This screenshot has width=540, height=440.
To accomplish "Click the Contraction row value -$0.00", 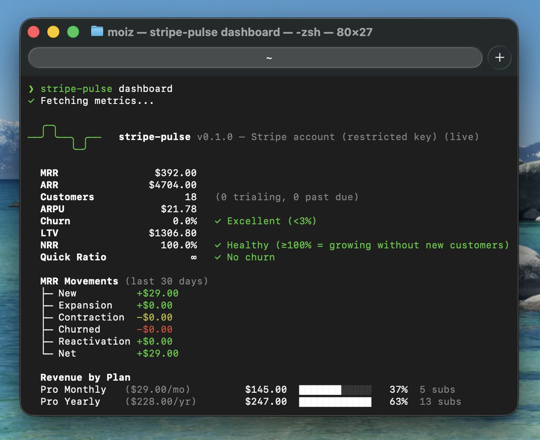I will click(155, 318).
